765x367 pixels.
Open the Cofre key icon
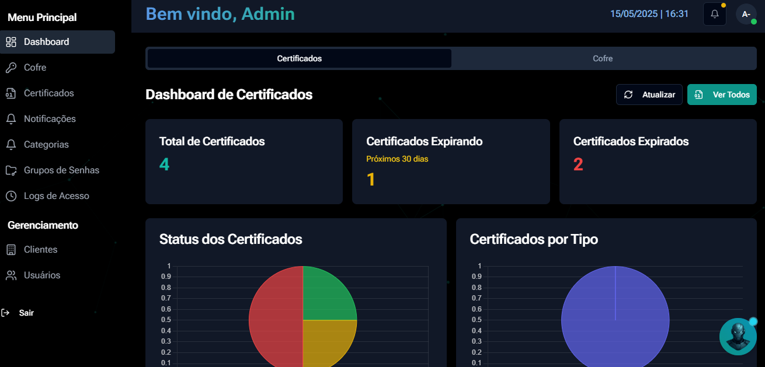click(x=11, y=67)
